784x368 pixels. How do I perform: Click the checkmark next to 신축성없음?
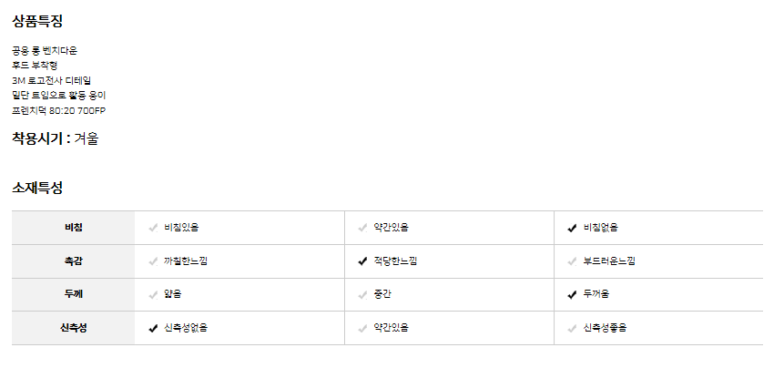[x=154, y=329]
